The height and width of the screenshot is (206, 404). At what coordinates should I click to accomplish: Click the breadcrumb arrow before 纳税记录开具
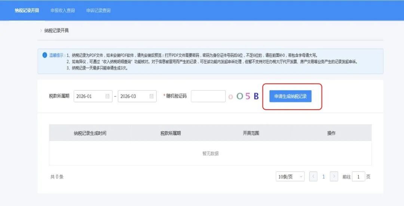(41, 31)
